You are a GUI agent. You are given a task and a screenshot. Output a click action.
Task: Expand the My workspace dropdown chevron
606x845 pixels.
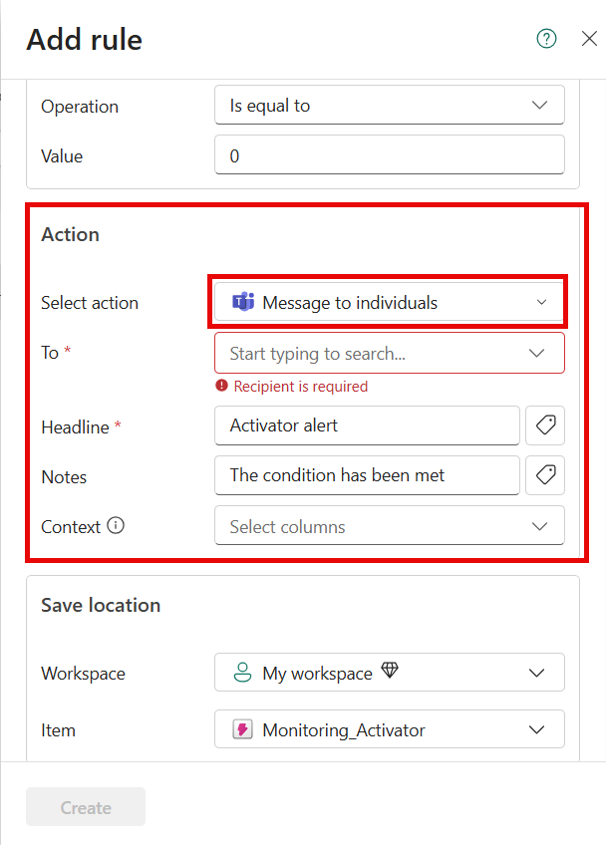[x=536, y=673]
